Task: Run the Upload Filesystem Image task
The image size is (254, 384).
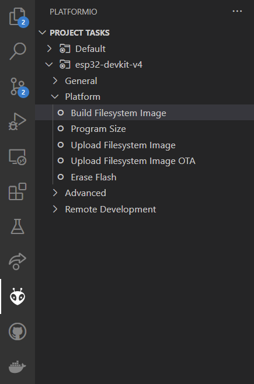Action: tap(123, 145)
